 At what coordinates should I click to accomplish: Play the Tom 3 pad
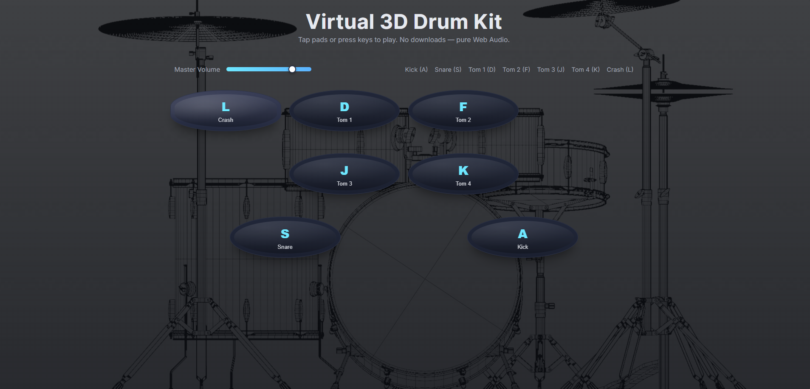click(344, 174)
